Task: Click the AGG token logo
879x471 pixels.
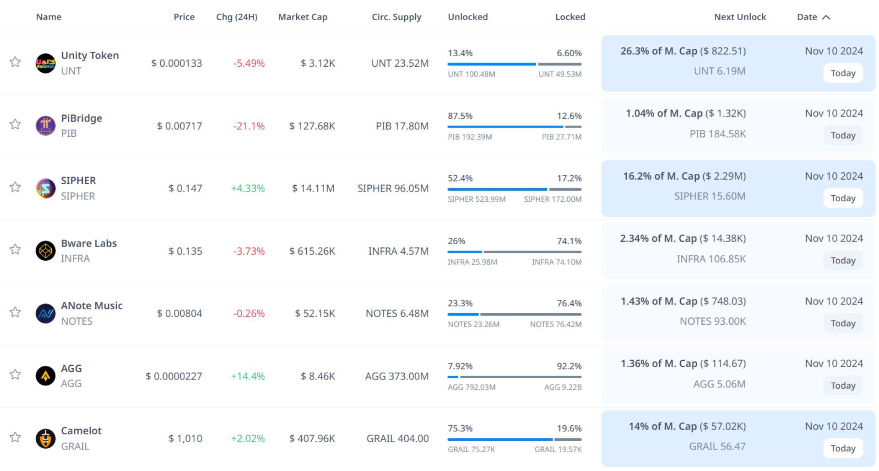Action: tap(45, 376)
